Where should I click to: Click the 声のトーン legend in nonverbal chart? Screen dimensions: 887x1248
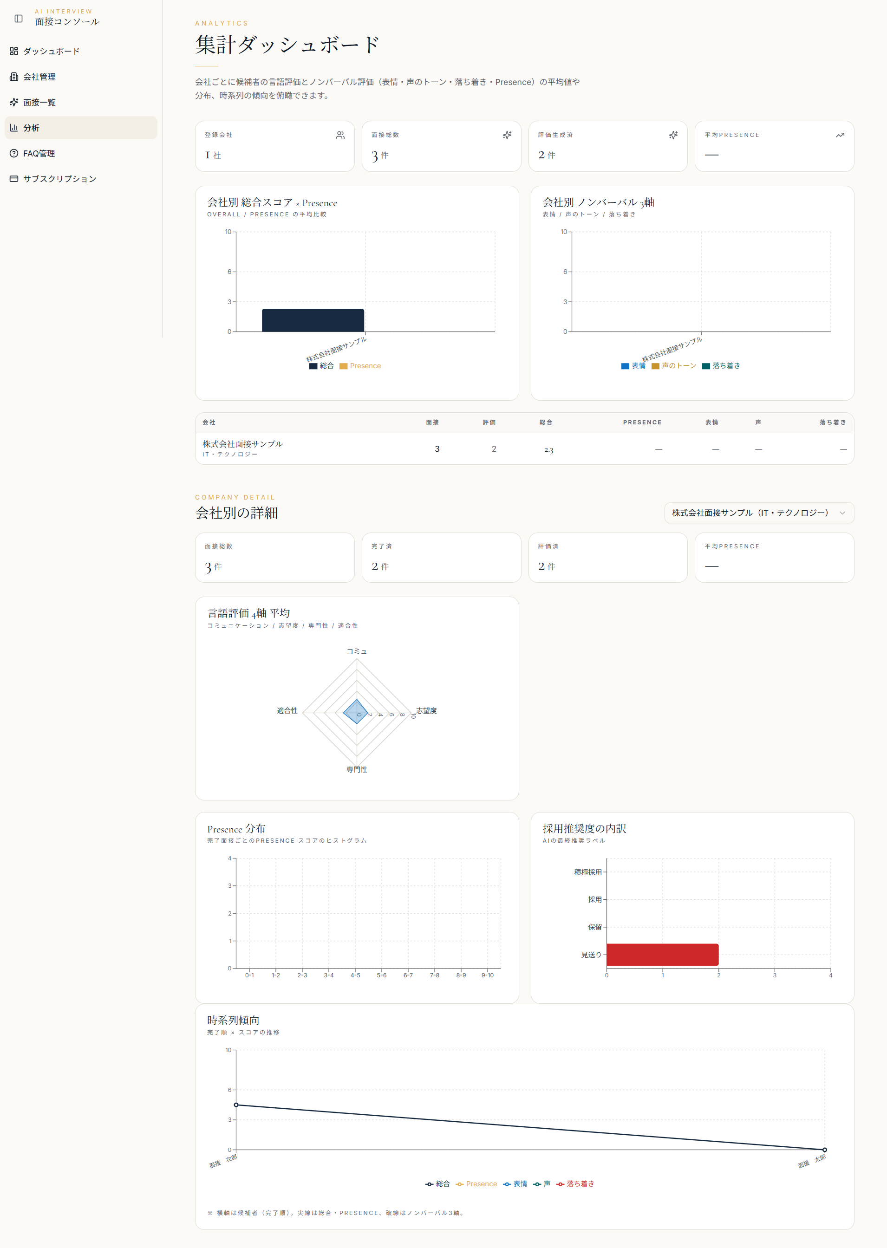tap(674, 366)
